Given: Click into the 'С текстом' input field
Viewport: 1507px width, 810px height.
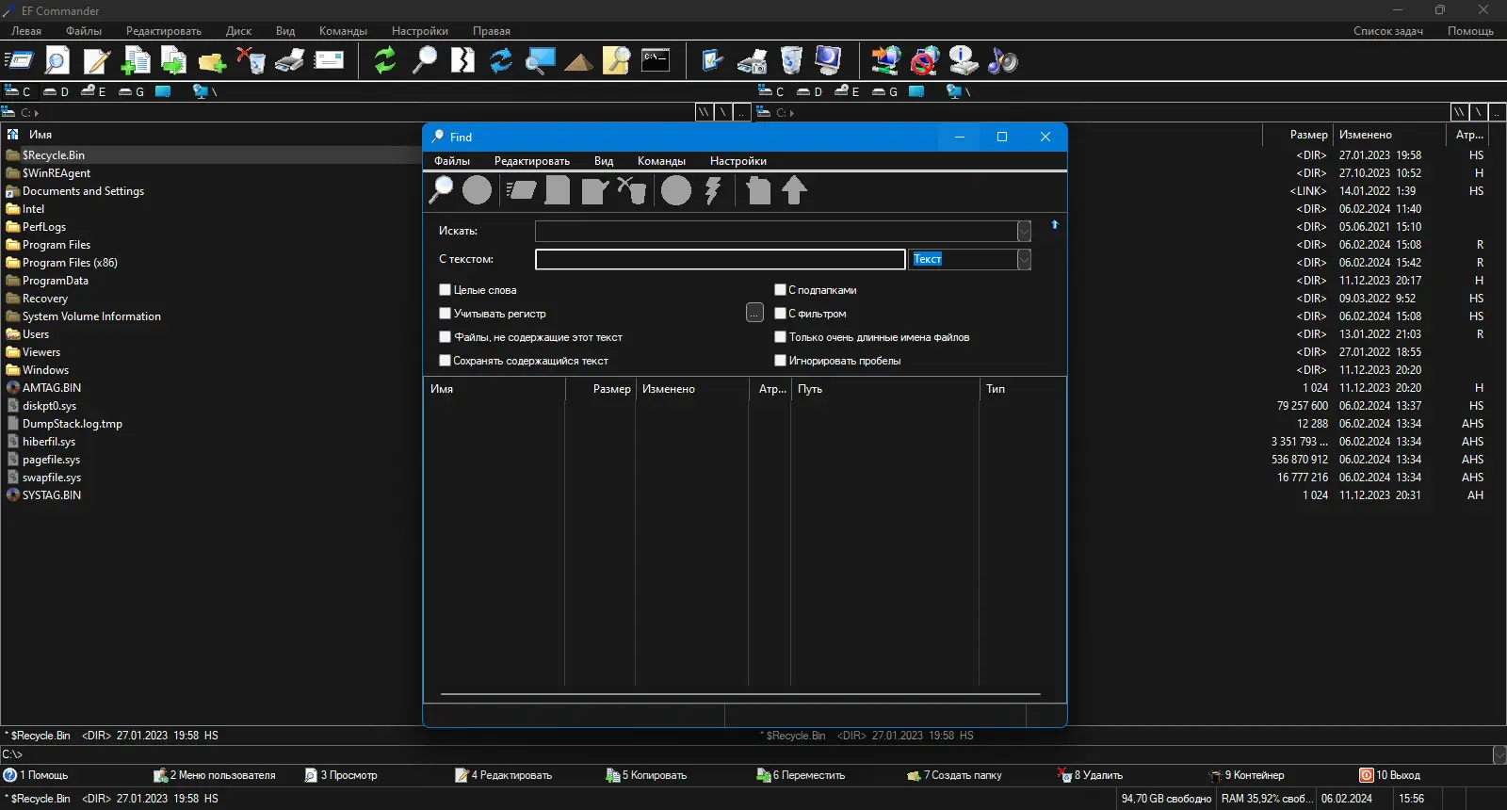Looking at the screenshot, I should [720, 260].
